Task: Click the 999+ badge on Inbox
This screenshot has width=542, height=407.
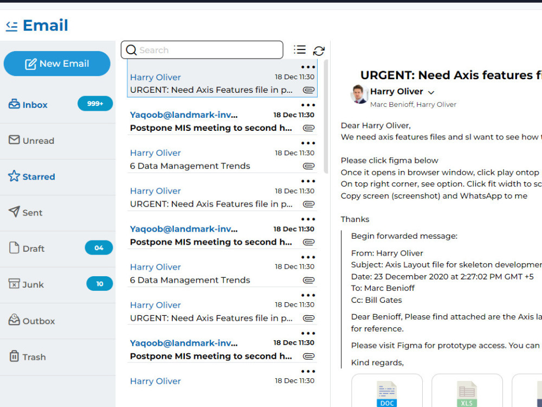Action: click(95, 104)
